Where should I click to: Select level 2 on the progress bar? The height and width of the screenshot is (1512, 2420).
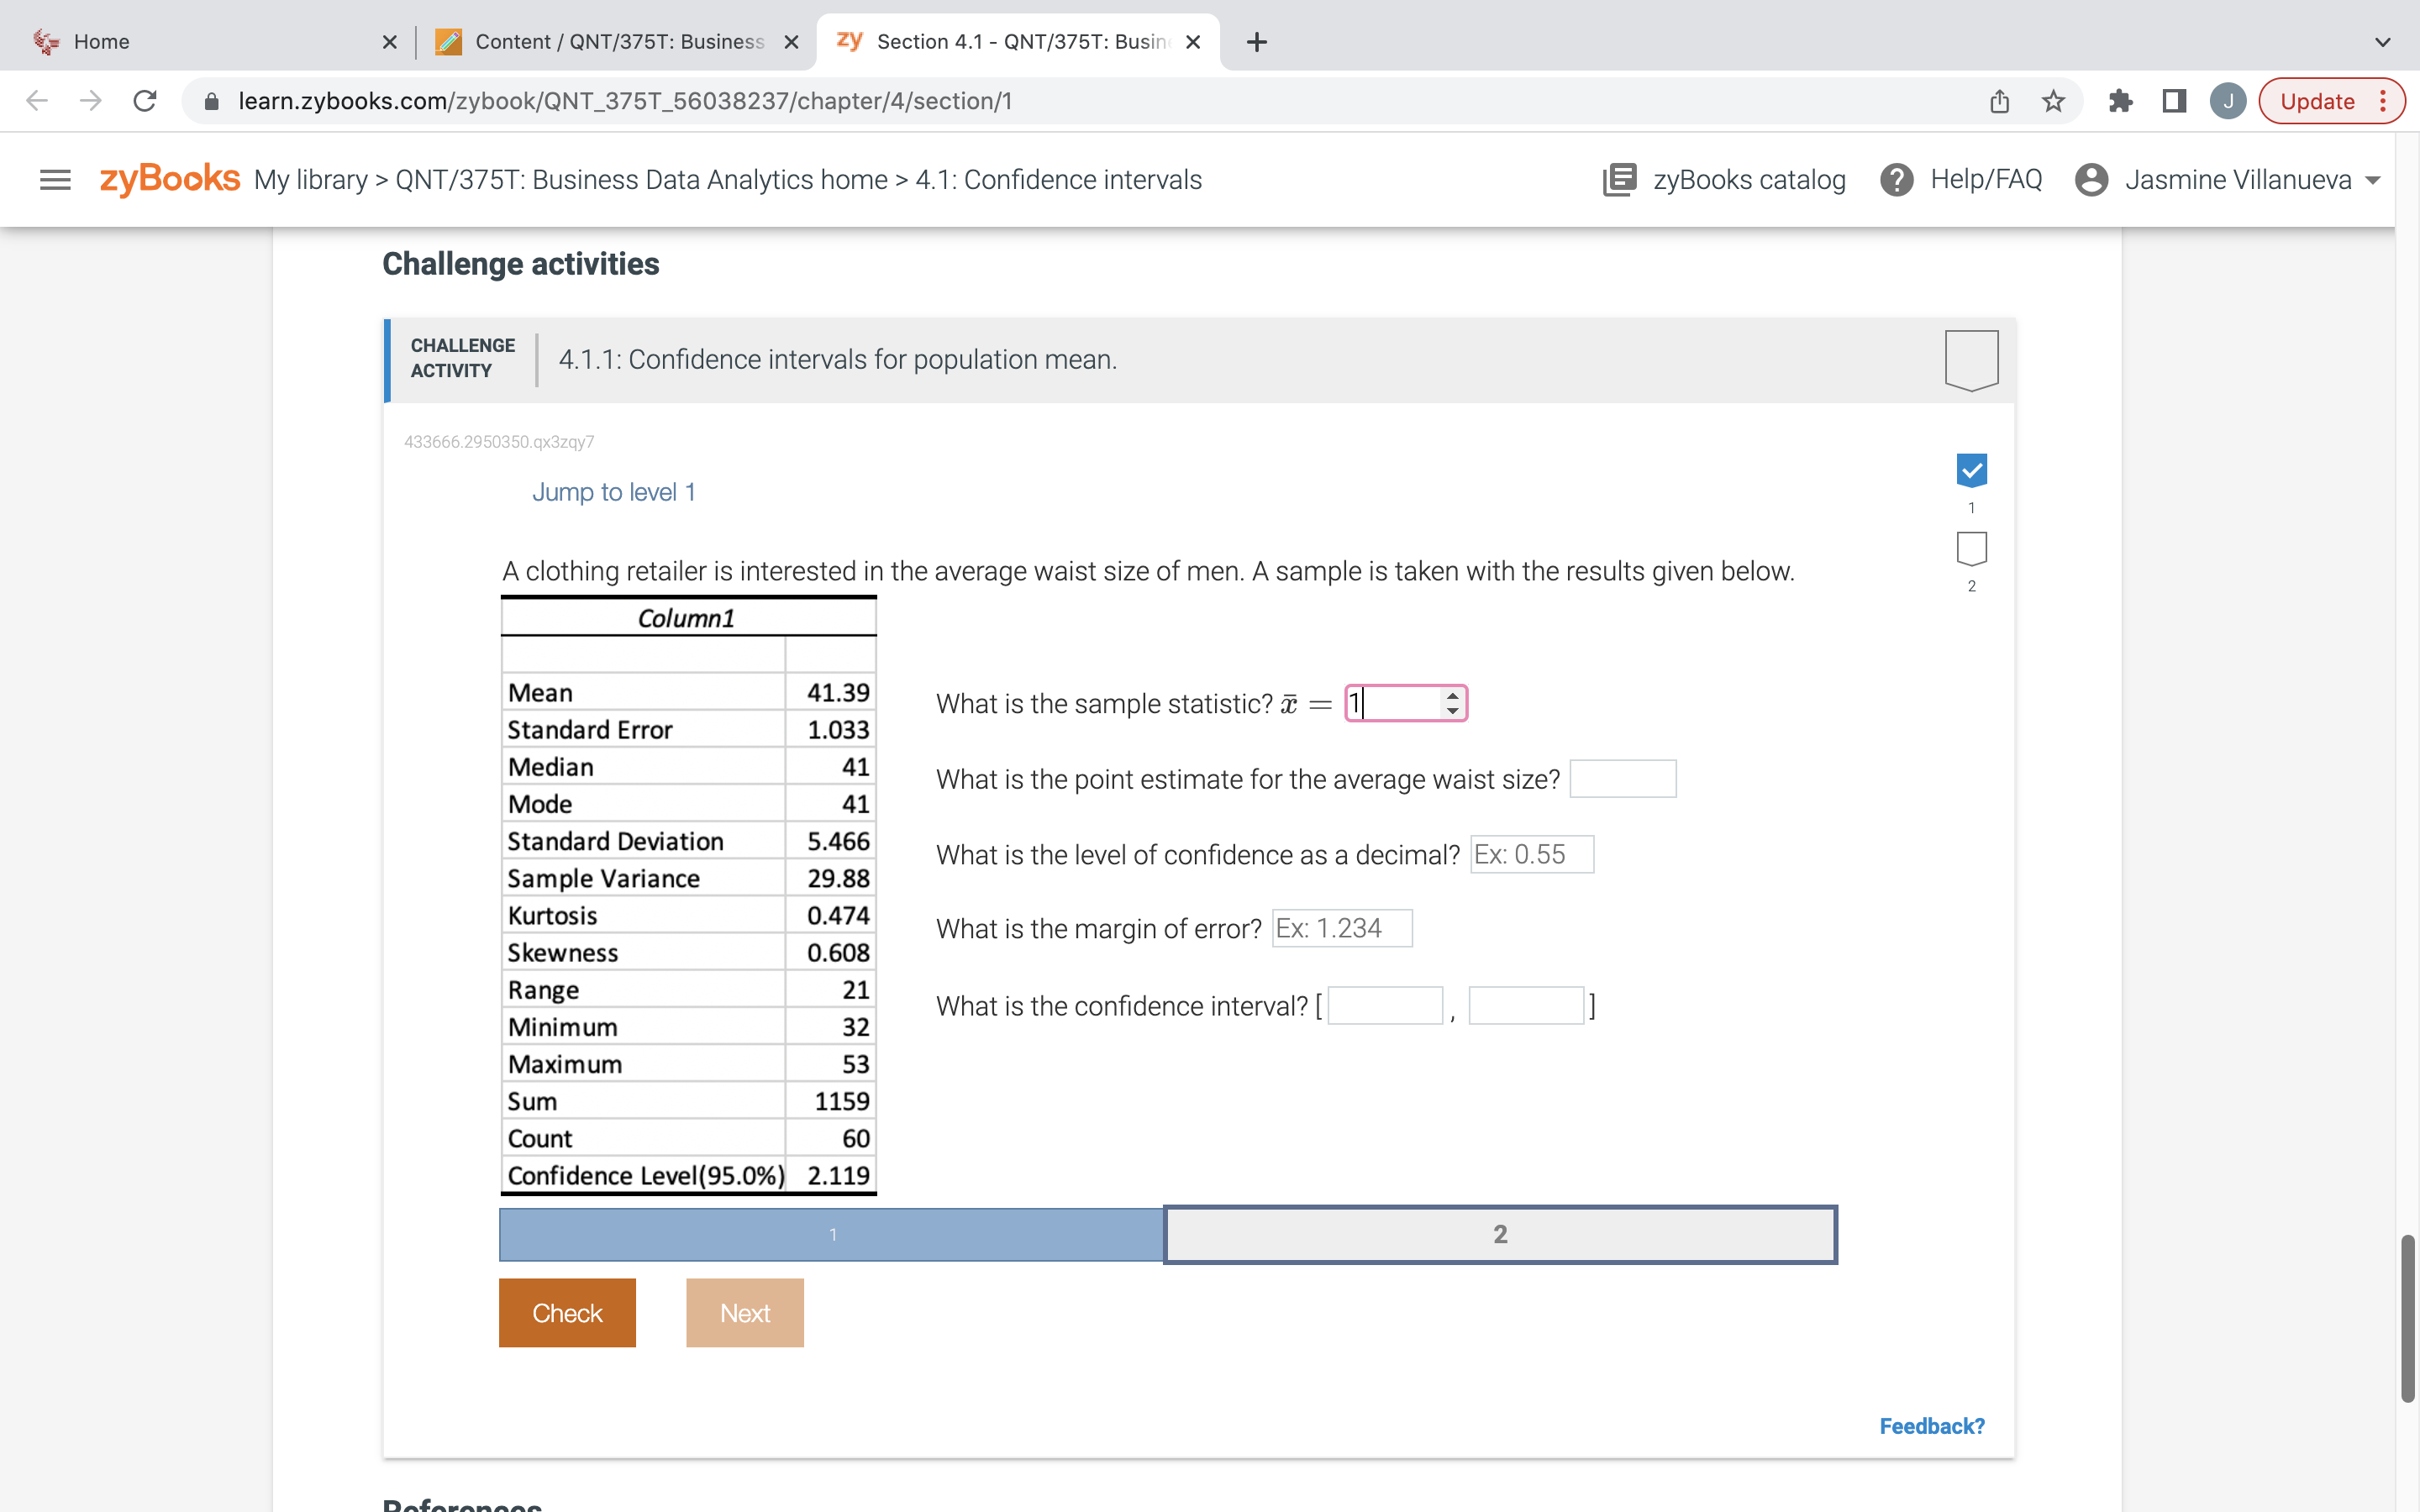(1499, 1234)
